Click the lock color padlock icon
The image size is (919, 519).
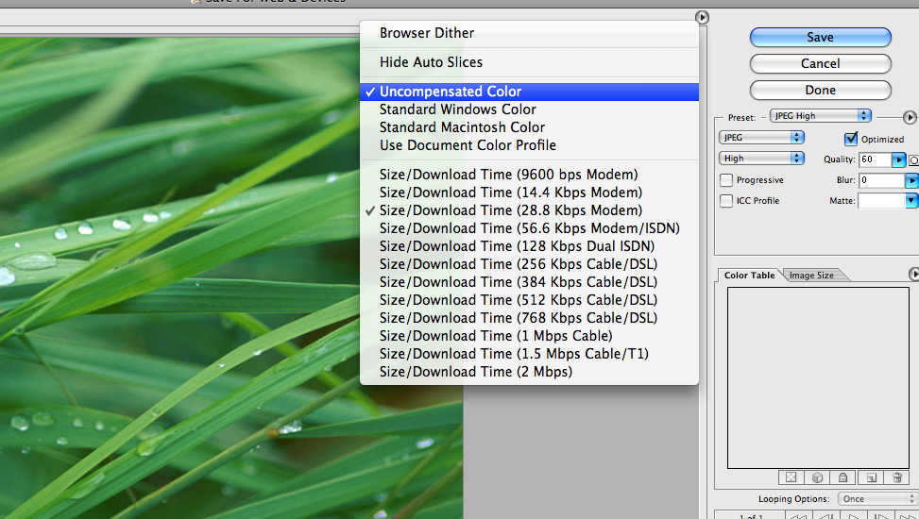(x=842, y=477)
